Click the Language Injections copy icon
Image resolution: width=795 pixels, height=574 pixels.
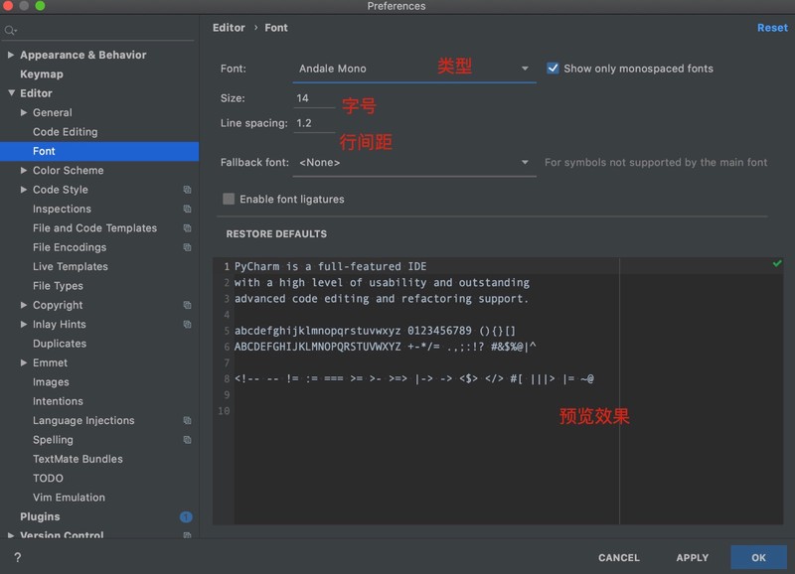[187, 420]
